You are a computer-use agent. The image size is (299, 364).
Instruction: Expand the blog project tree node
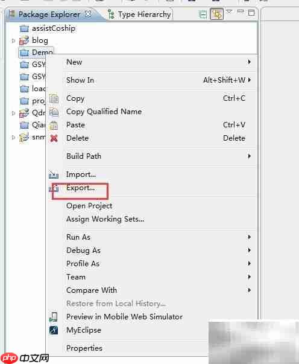click(x=13, y=41)
